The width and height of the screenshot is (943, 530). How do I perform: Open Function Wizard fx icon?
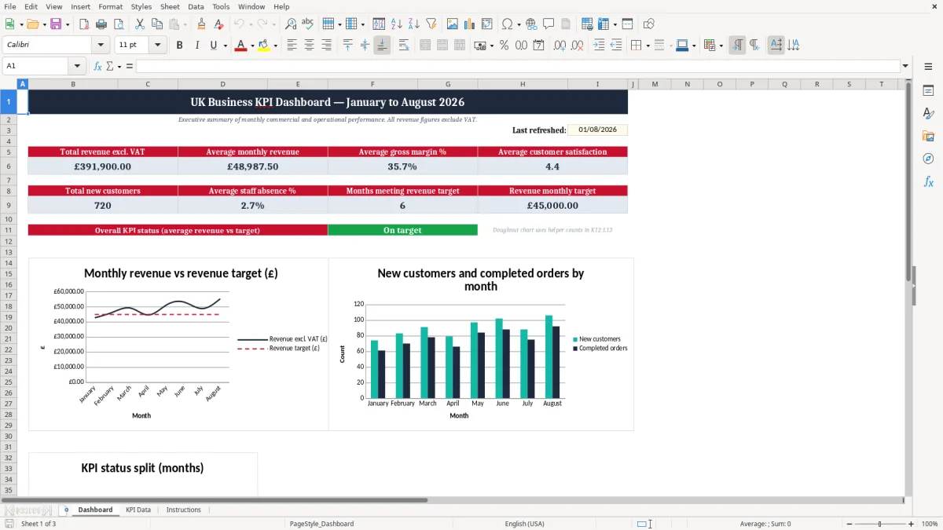point(97,66)
